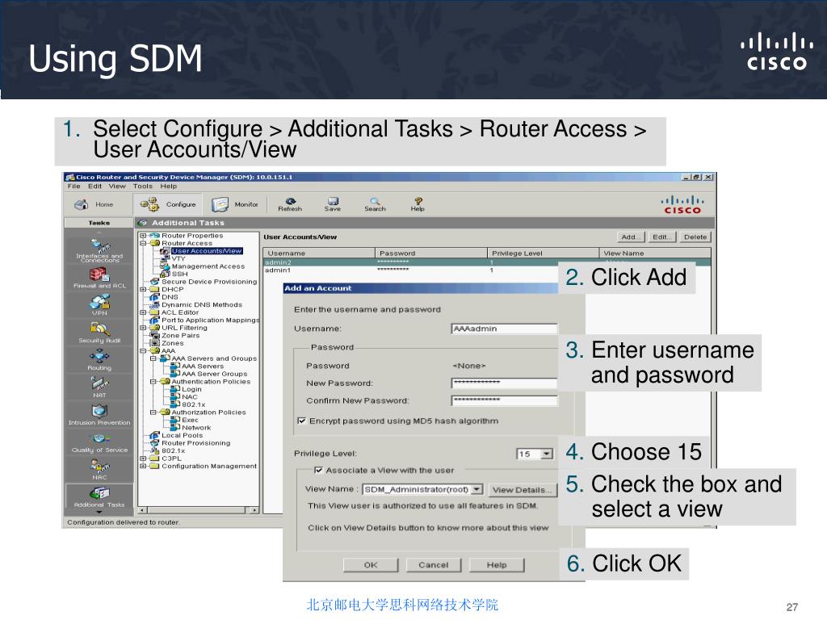The width and height of the screenshot is (827, 620).
Task: Open the File menu
Action: tap(73, 186)
